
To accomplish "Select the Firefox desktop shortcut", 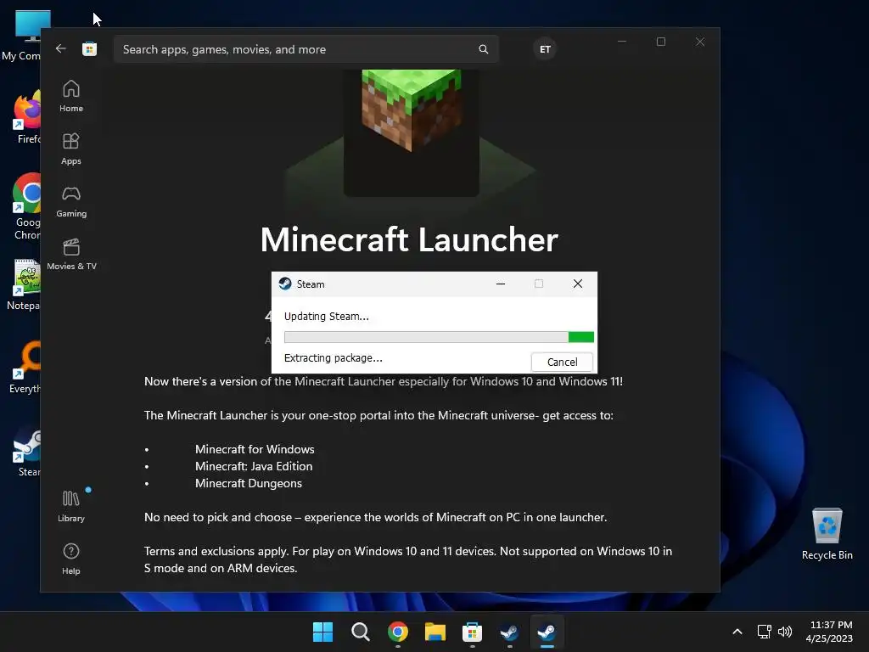I will 25,117.
